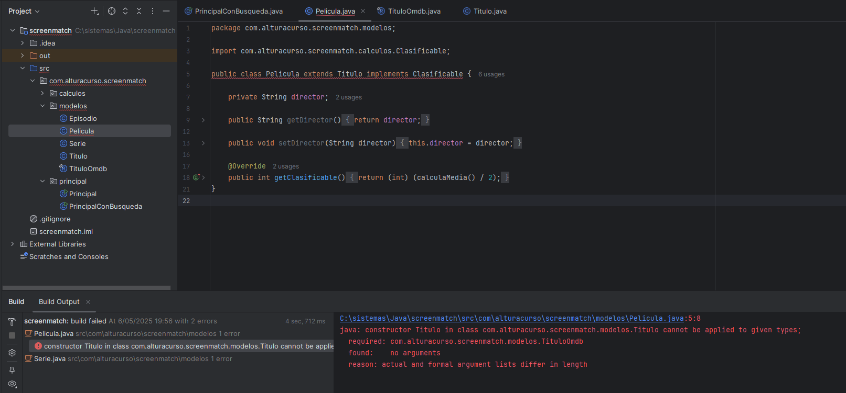Collapse the principal package

click(42, 181)
